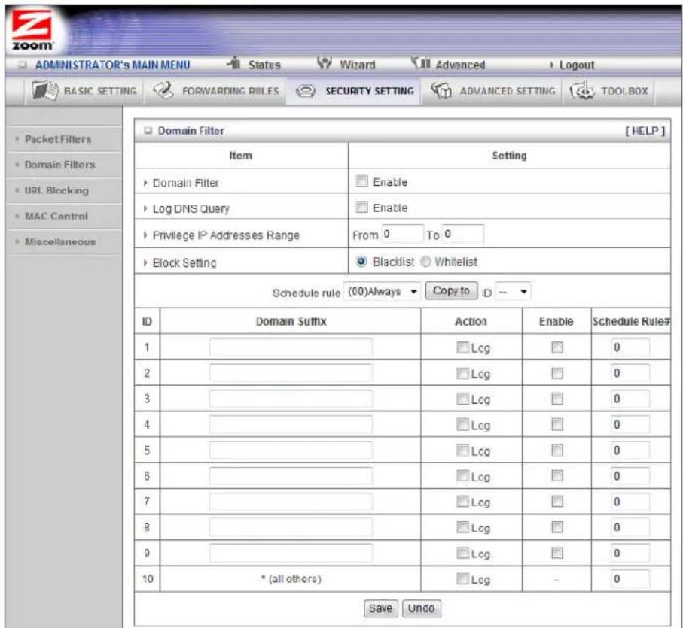This screenshot has width=683, height=628.
Task: Open the Wizard menu item
Action: 357,65
